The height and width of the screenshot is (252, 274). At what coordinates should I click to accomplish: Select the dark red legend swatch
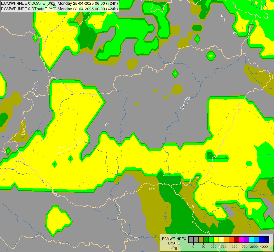click(x=236, y=239)
